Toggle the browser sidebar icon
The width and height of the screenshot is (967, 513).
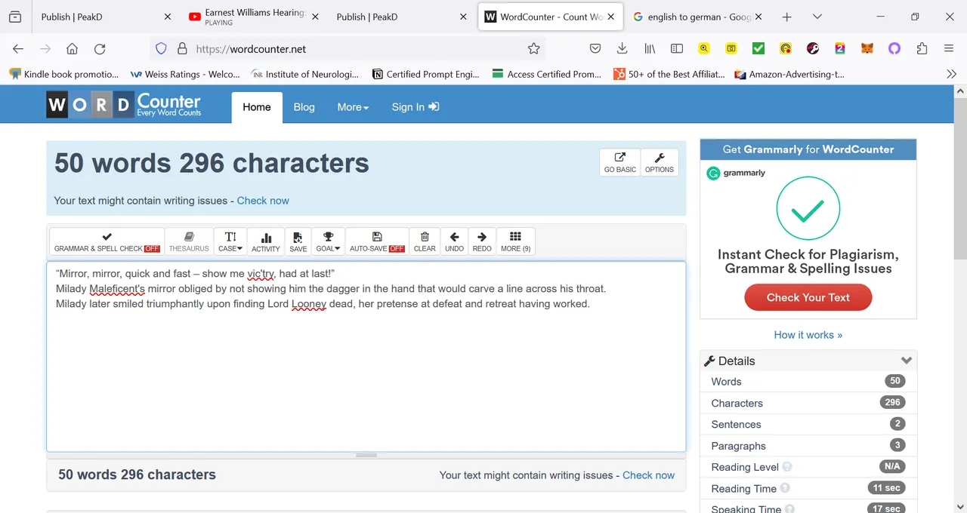point(677,49)
